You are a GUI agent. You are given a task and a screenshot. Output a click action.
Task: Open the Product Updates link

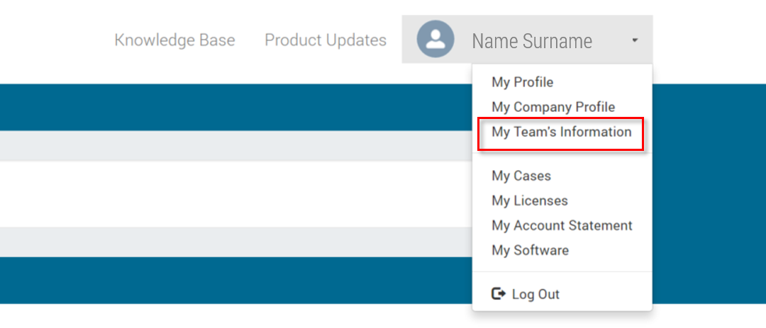pos(326,40)
